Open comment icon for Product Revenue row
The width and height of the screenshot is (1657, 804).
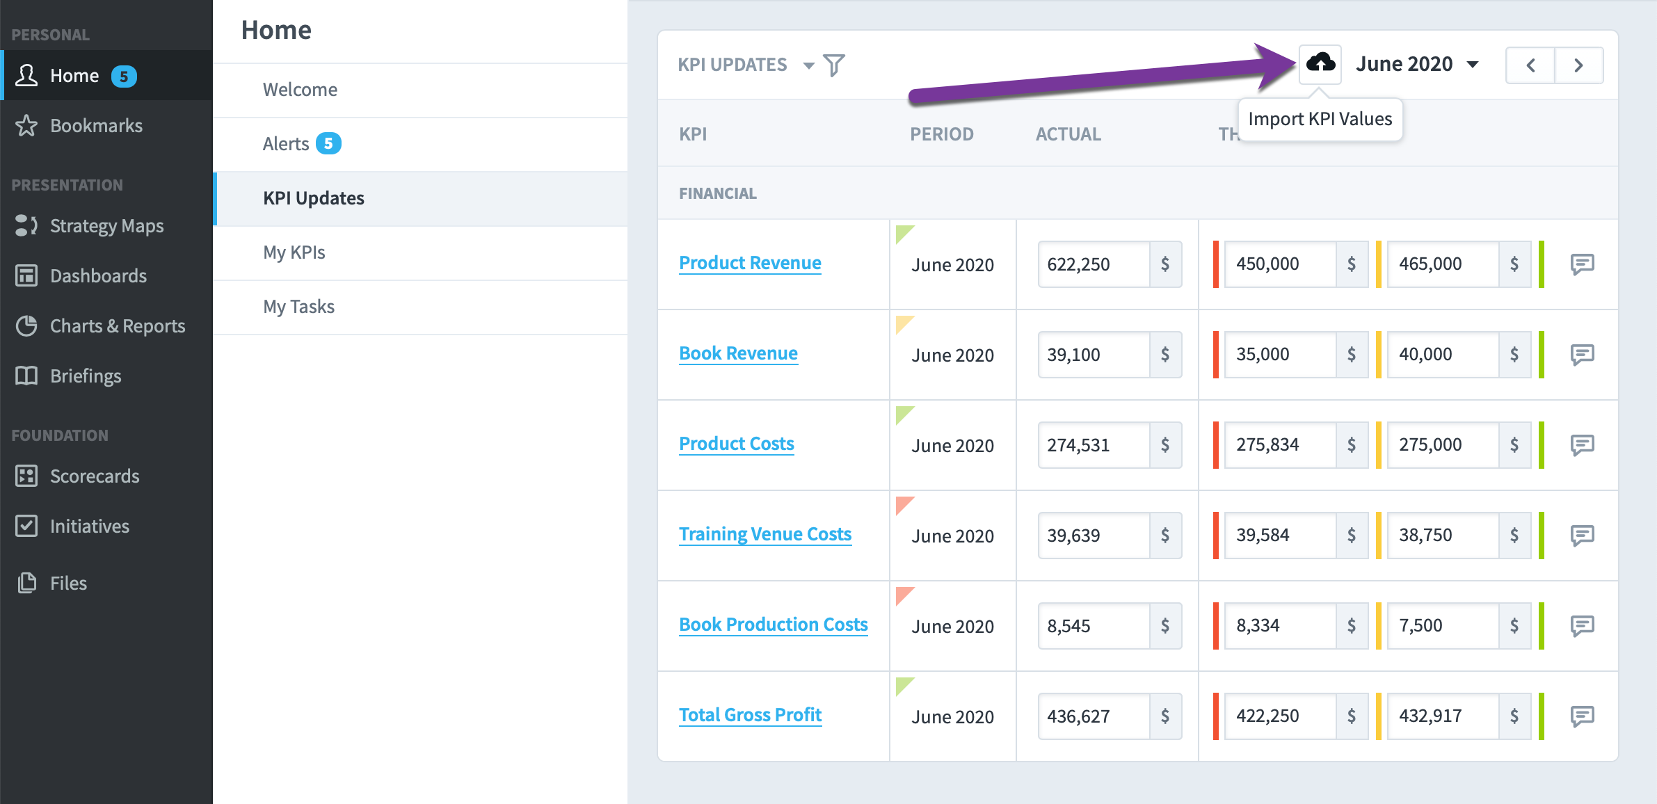[x=1582, y=264]
